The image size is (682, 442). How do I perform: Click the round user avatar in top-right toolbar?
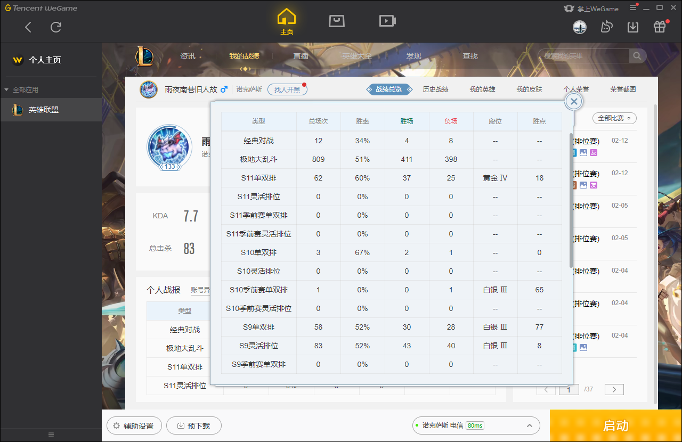click(x=580, y=27)
